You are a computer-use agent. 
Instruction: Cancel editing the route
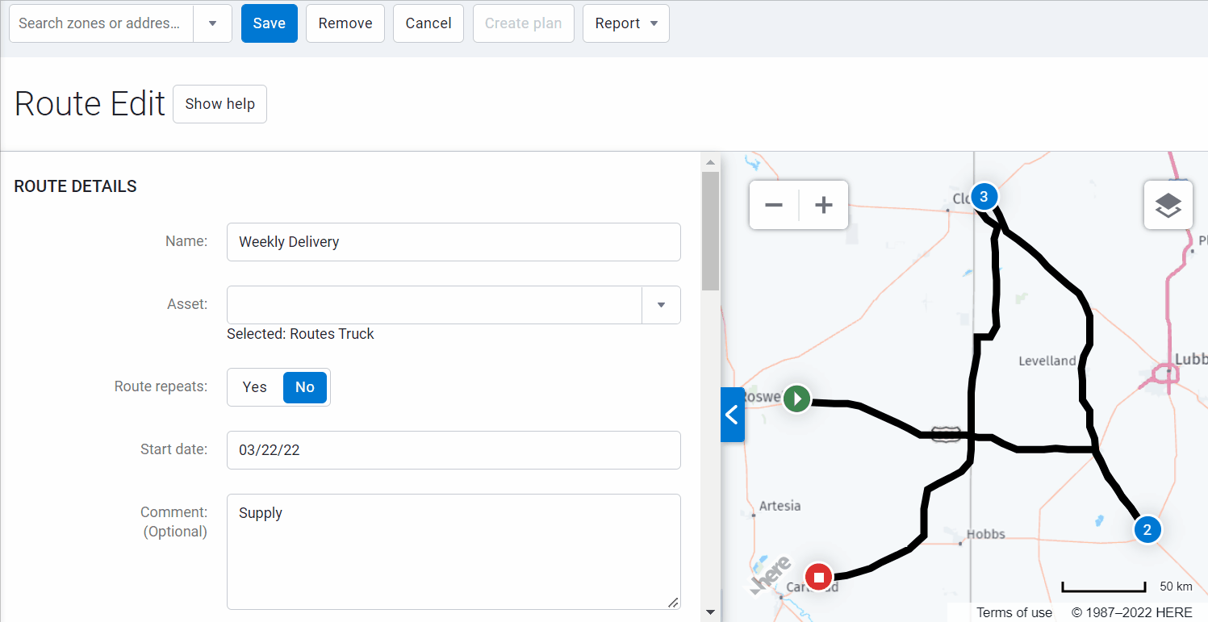pyautogui.click(x=428, y=23)
